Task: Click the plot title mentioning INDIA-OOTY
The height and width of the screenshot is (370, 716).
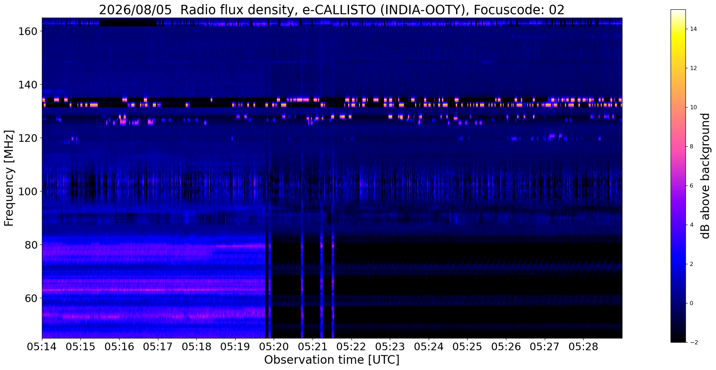Action: pos(332,10)
